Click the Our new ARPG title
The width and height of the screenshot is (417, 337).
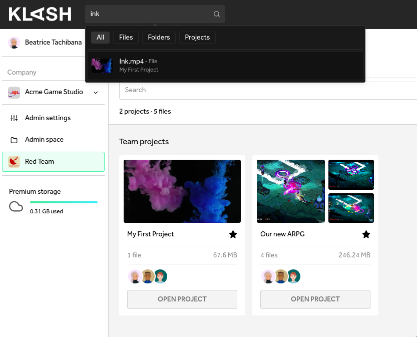pyautogui.click(x=282, y=234)
